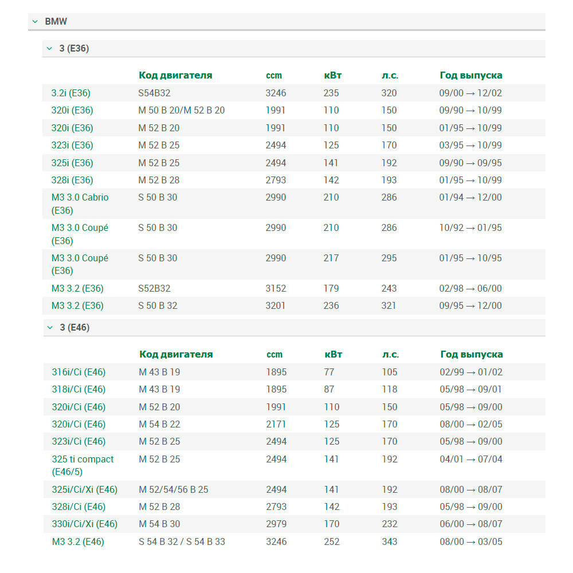
Task: Select the kW value 252
Action: [332, 542]
